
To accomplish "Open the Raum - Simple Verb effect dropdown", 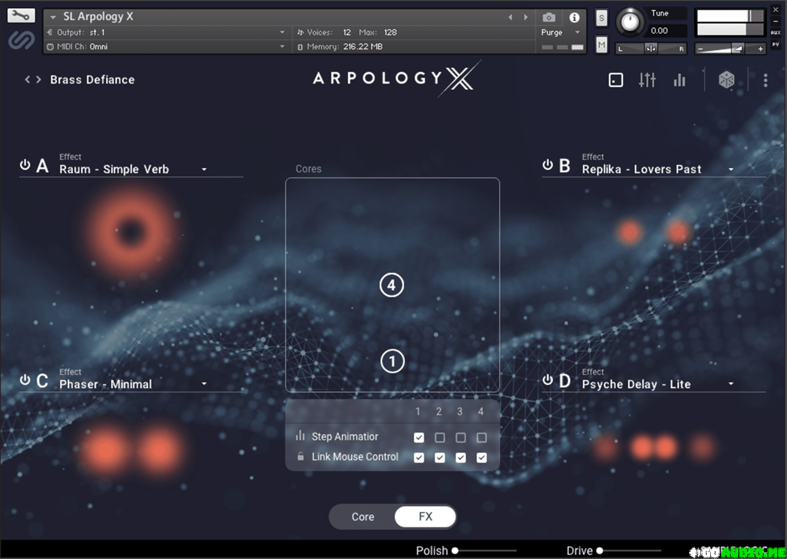I will click(133, 169).
